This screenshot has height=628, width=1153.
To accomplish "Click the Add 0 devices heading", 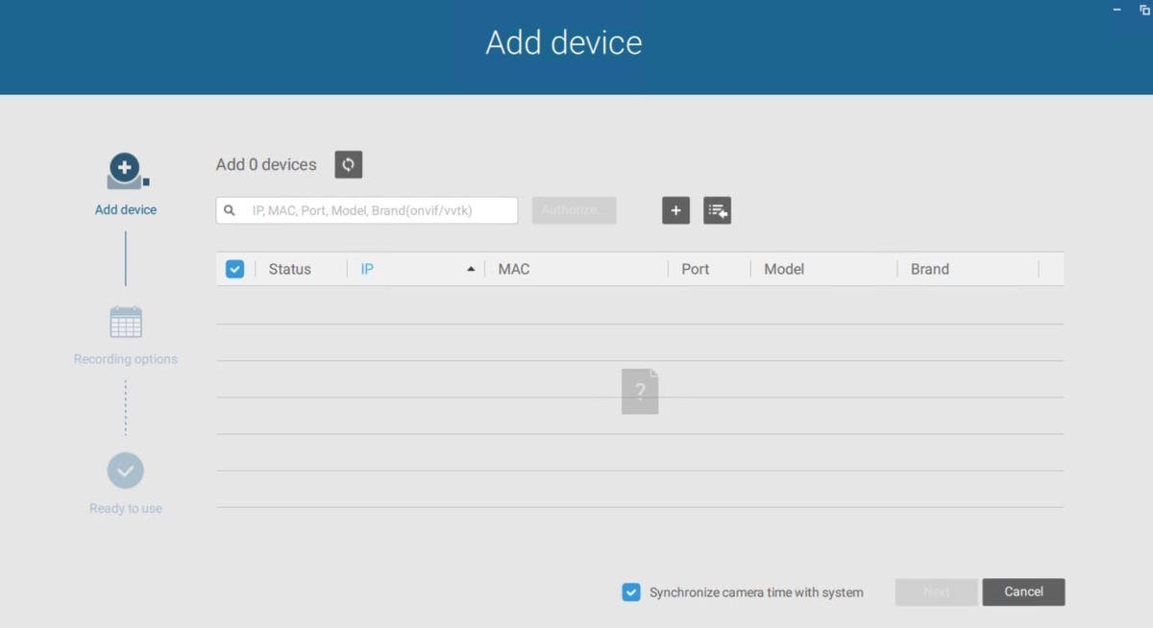I will pos(266,164).
